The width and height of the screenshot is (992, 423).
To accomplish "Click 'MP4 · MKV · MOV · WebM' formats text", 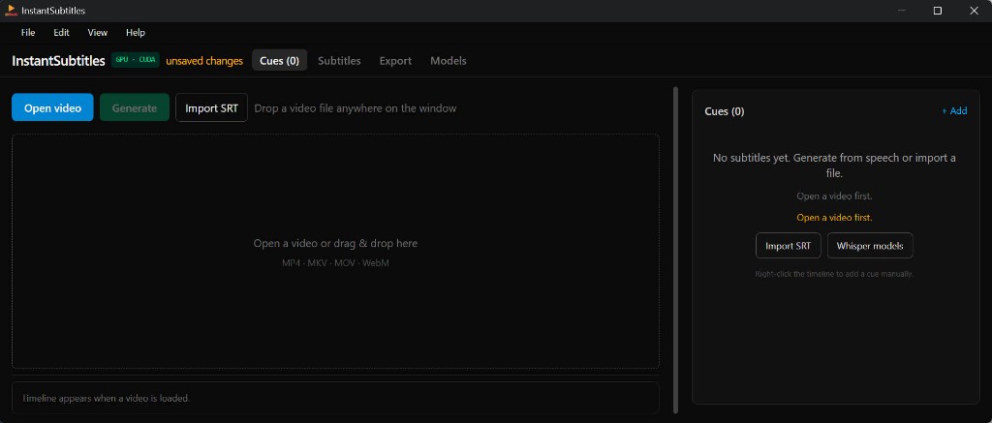I will point(335,262).
